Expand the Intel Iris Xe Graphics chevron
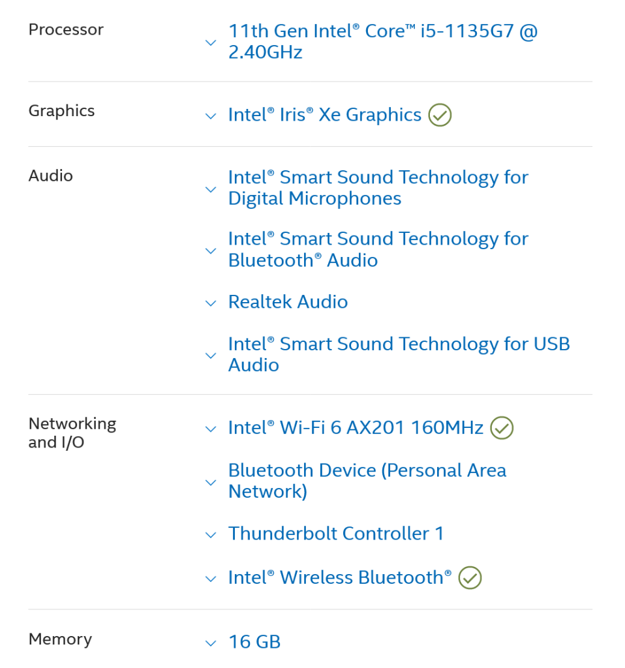 [210, 117]
